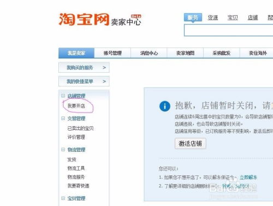Expand 我购买的服务 menu
The width and height of the screenshot is (273, 206).
tap(84, 67)
